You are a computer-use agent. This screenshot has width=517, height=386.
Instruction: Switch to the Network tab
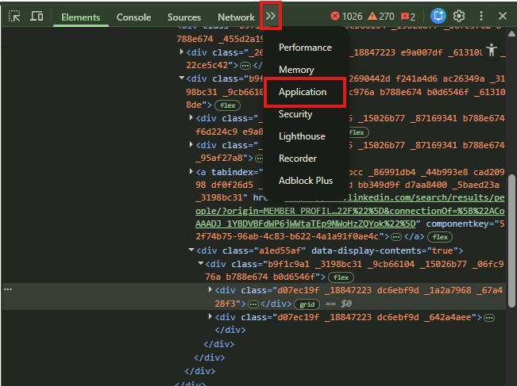coord(236,17)
